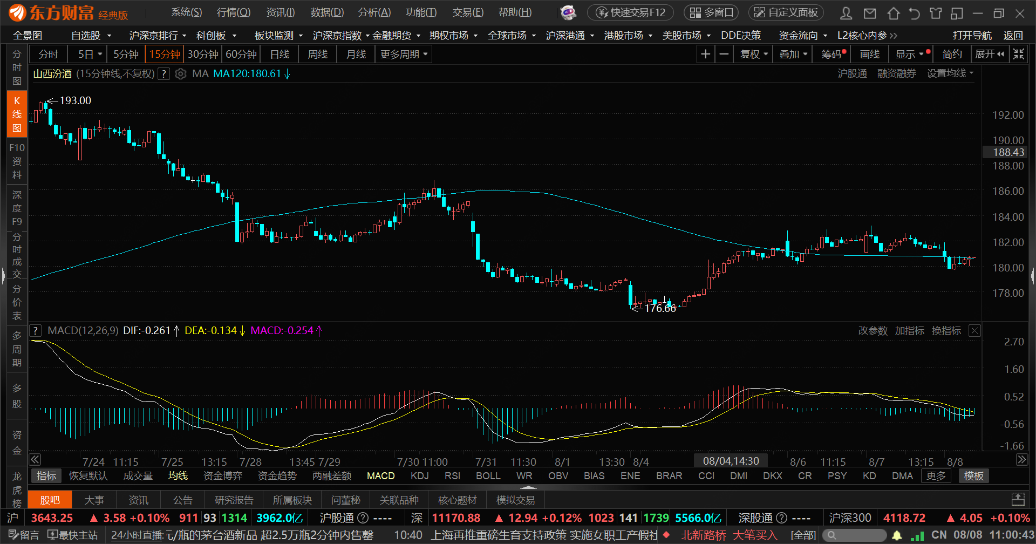Click the 画线 drawing tool button
The height and width of the screenshot is (544, 1036).
pos(869,54)
